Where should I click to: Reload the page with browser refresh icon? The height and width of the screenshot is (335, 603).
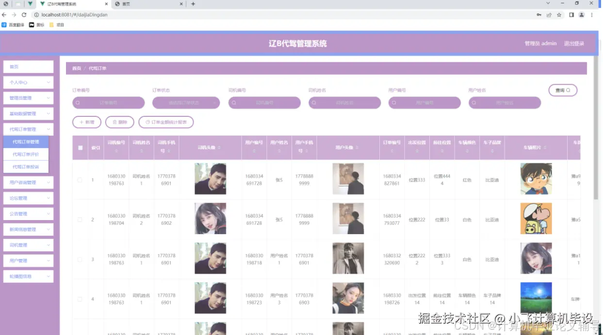pyautogui.click(x=24, y=15)
